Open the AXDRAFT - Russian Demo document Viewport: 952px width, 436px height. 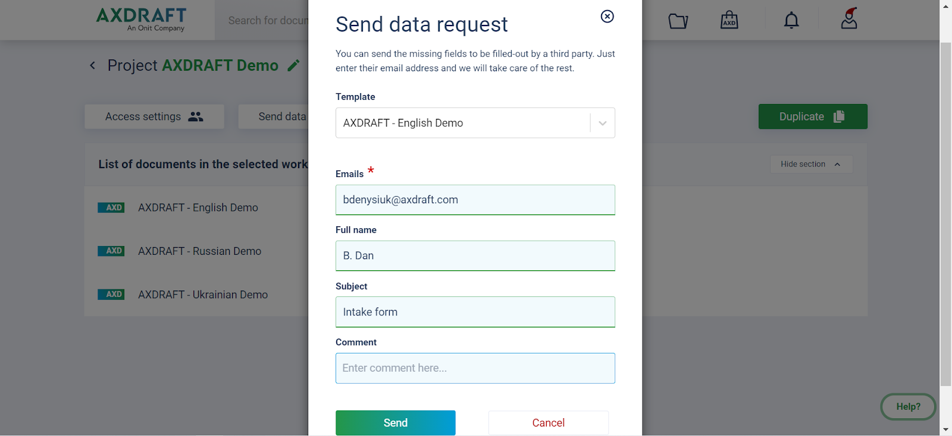pos(199,251)
